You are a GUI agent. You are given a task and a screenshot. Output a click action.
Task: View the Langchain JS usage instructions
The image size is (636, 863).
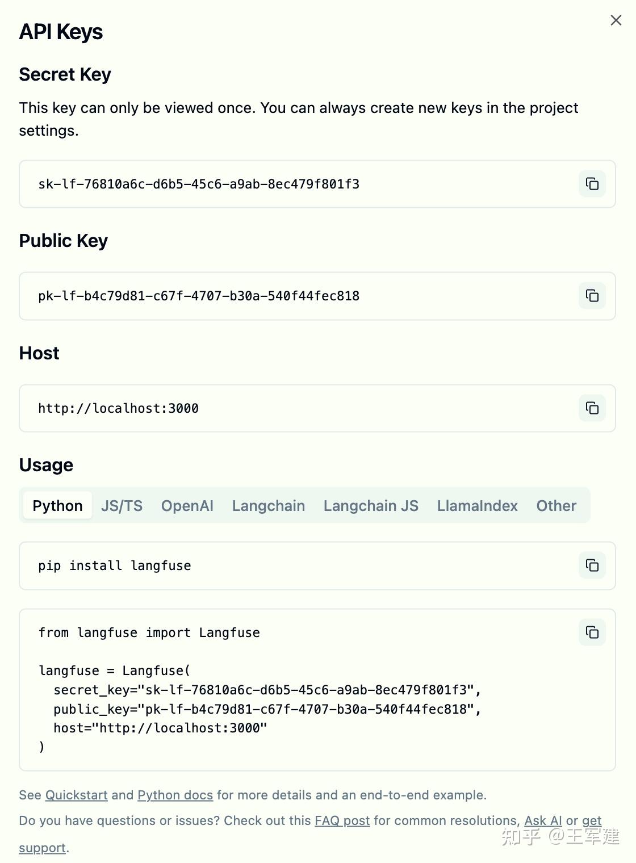tap(371, 505)
